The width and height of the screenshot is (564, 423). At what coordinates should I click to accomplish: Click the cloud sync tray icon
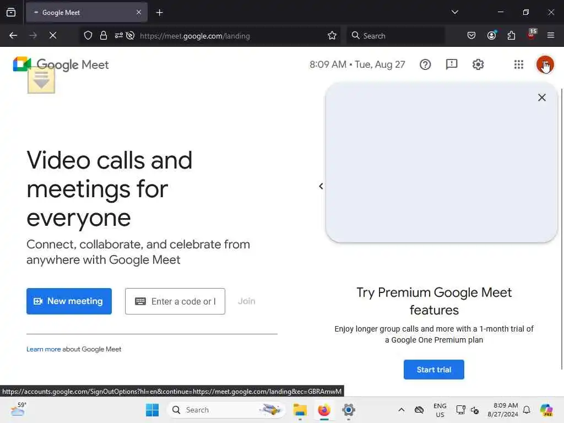point(419,410)
